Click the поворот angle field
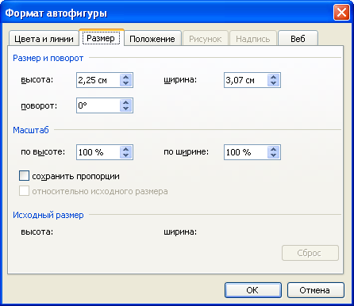Viewport: 354px width, 306px height. [x=98, y=105]
